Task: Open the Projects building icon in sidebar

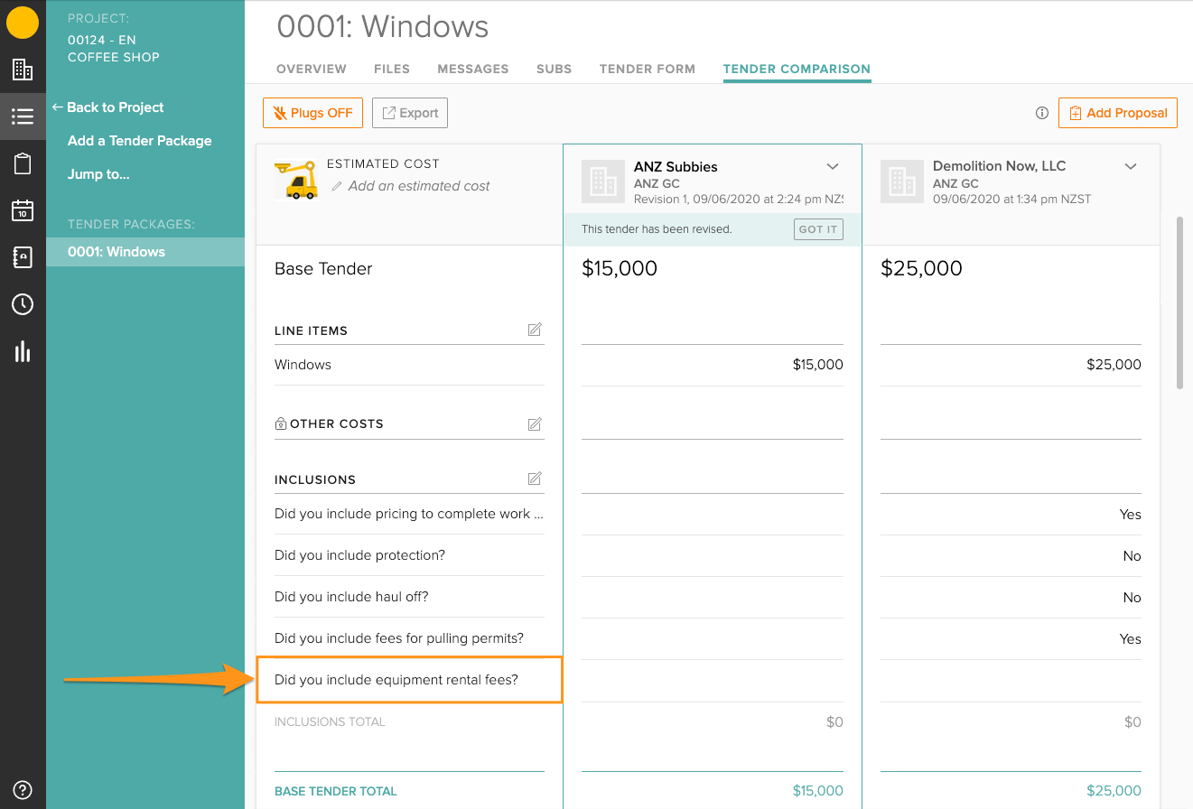Action: (23, 69)
